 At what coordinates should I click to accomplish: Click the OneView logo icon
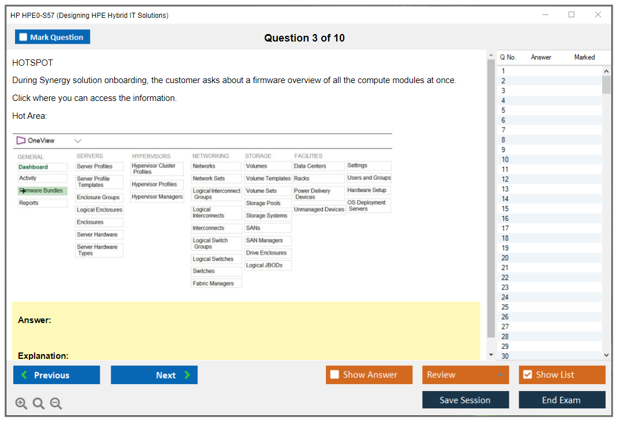[x=21, y=140]
